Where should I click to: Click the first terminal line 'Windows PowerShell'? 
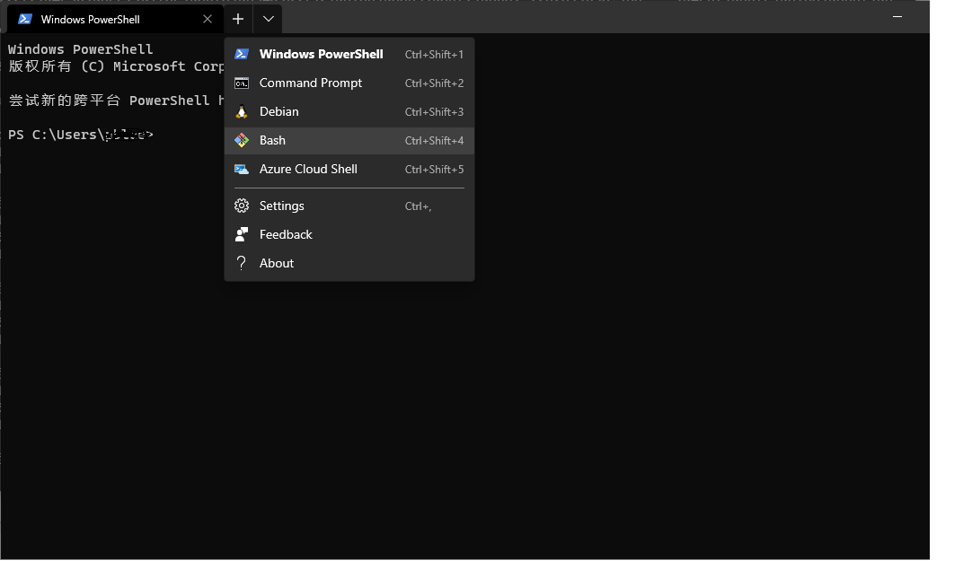click(x=80, y=49)
